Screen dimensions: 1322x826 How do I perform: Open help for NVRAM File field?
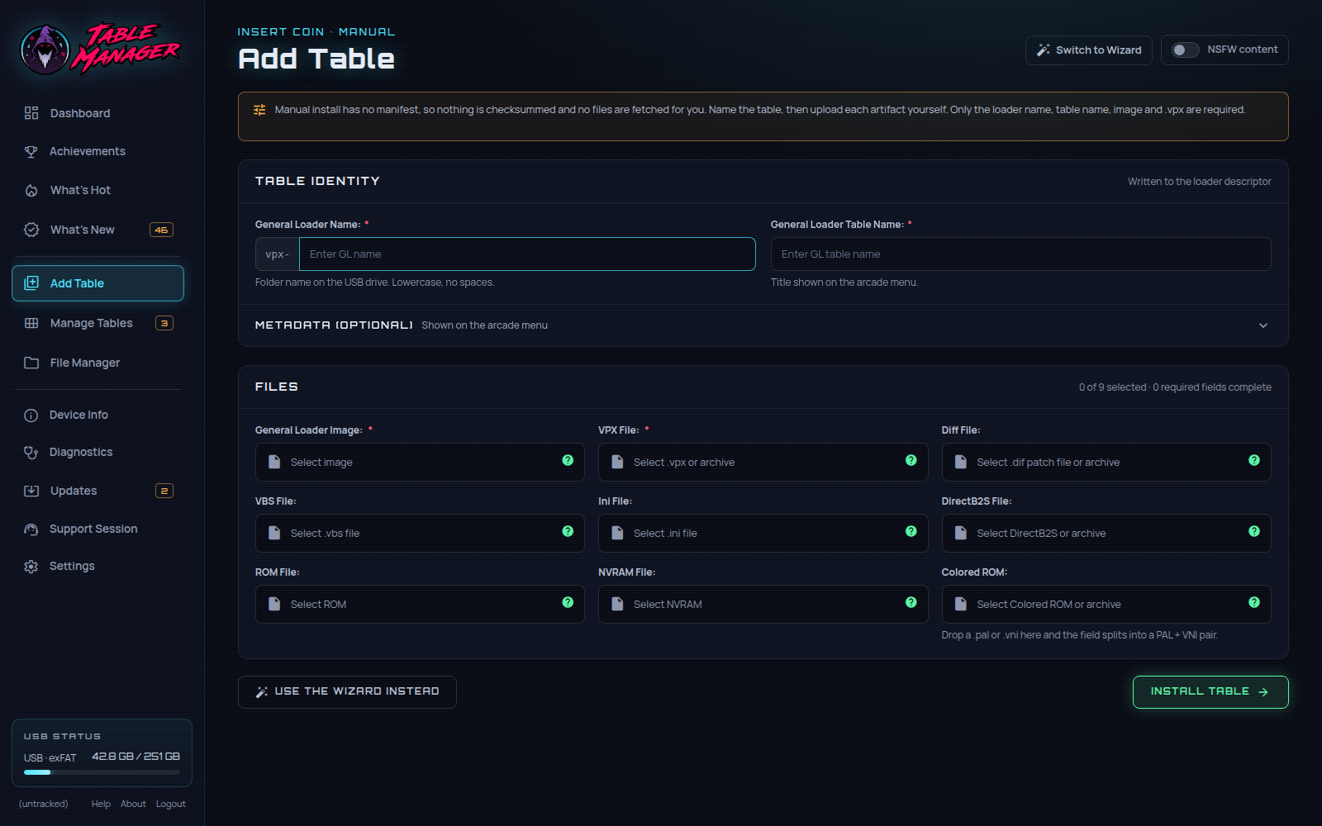911,602
